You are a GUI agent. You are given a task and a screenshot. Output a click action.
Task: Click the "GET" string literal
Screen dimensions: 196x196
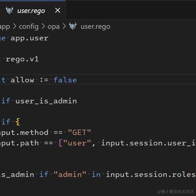coord(79,133)
